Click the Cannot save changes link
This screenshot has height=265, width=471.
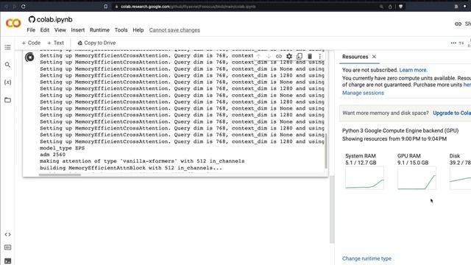(x=174, y=30)
